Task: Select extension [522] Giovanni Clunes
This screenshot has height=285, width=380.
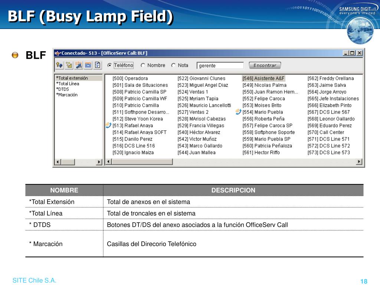Action: pyautogui.click(x=202, y=78)
